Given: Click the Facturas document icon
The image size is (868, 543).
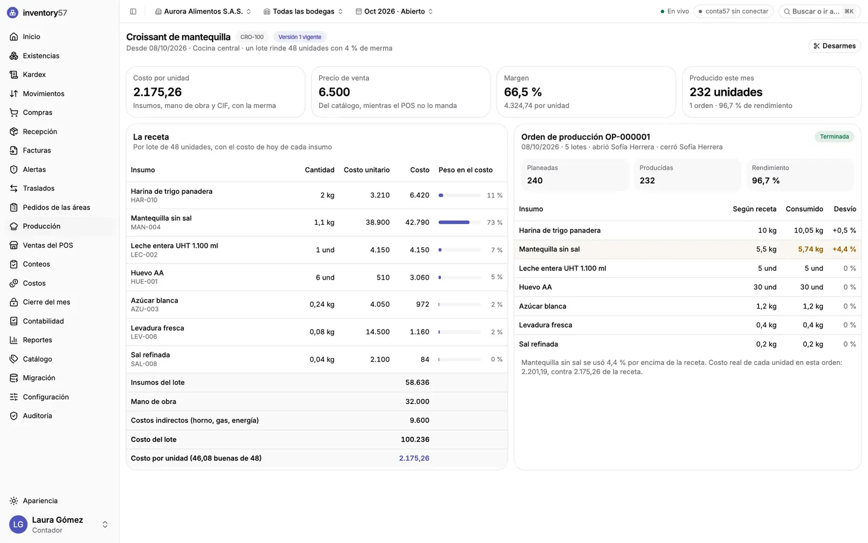Looking at the screenshot, I should 14,150.
